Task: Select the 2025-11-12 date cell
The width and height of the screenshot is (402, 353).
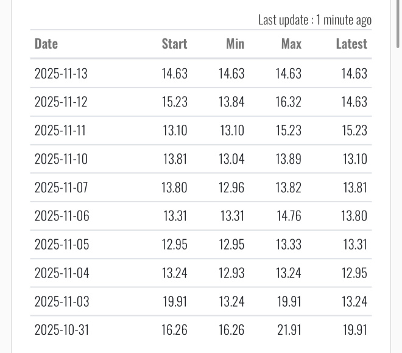Action: 61,102
